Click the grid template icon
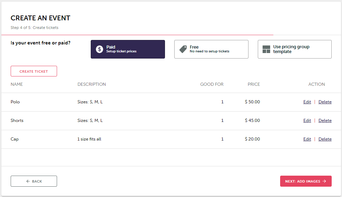Screen dimensions: 342x197 coord(266,49)
